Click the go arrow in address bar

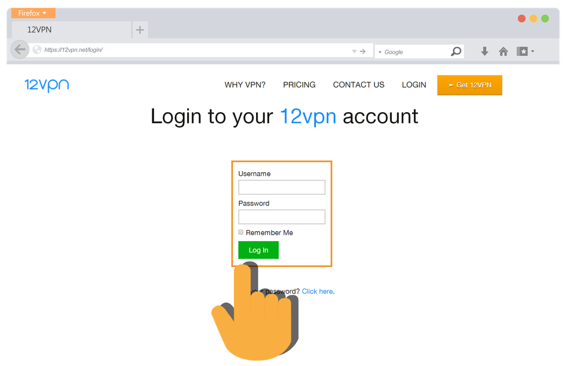click(363, 51)
